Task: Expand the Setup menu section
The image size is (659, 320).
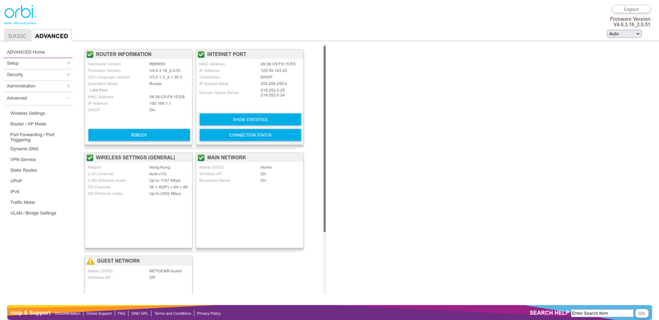Action: coord(68,63)
